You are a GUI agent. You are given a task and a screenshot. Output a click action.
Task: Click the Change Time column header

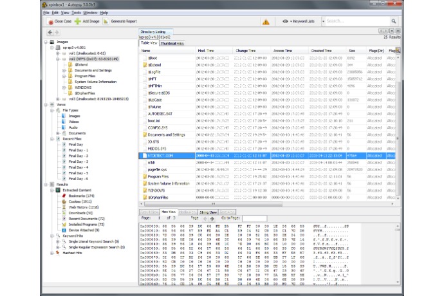click(x=252, y=51)
